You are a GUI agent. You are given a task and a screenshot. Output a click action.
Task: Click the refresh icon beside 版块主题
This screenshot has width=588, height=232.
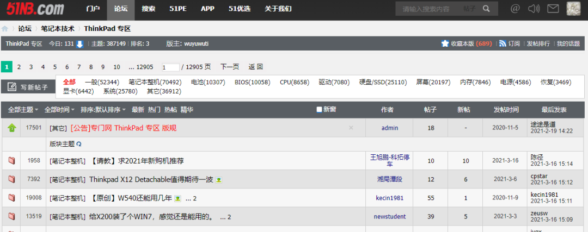click(79, 144)
